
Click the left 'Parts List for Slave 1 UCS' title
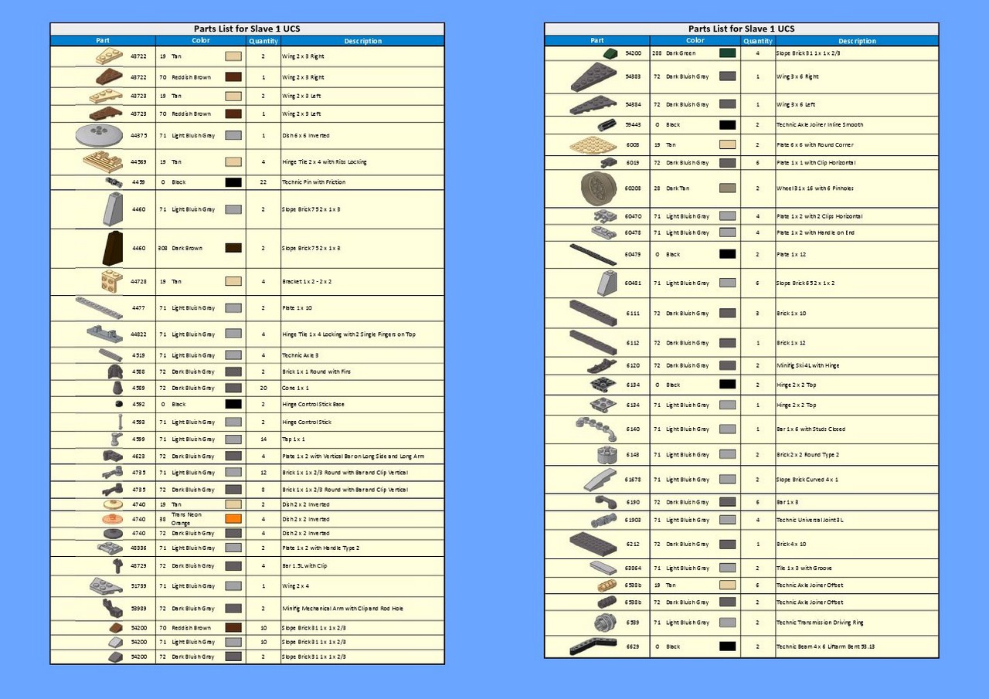247,29
